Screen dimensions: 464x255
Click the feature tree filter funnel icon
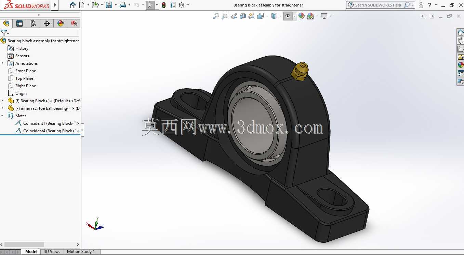(x=4, y=33)
